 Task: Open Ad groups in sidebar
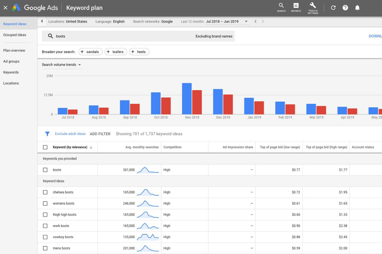pos(11,61)
